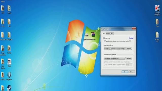Click the 'Space' hotkey input field
This screenshot has height=91, width=162.
(129, 65)
